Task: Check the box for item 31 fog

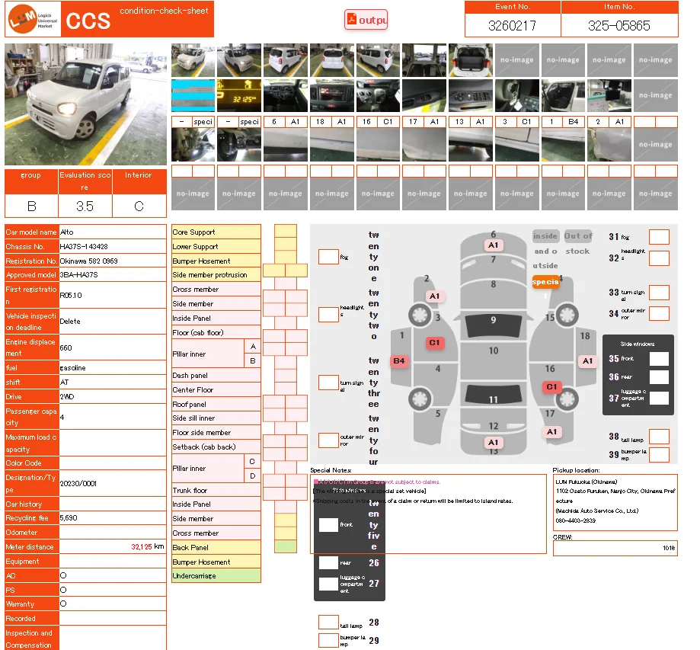Action: coord(659,237)
